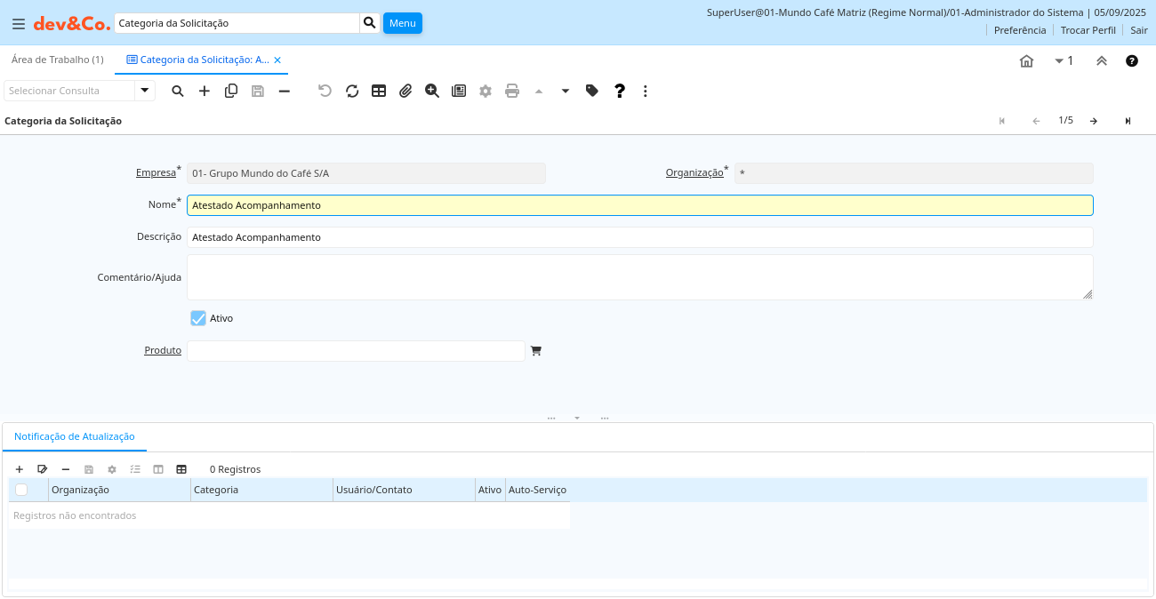Viewport: 1156px width, 599px height.
Task: Click the Refresh icon in toolbar
Action: tap(352, 91)
